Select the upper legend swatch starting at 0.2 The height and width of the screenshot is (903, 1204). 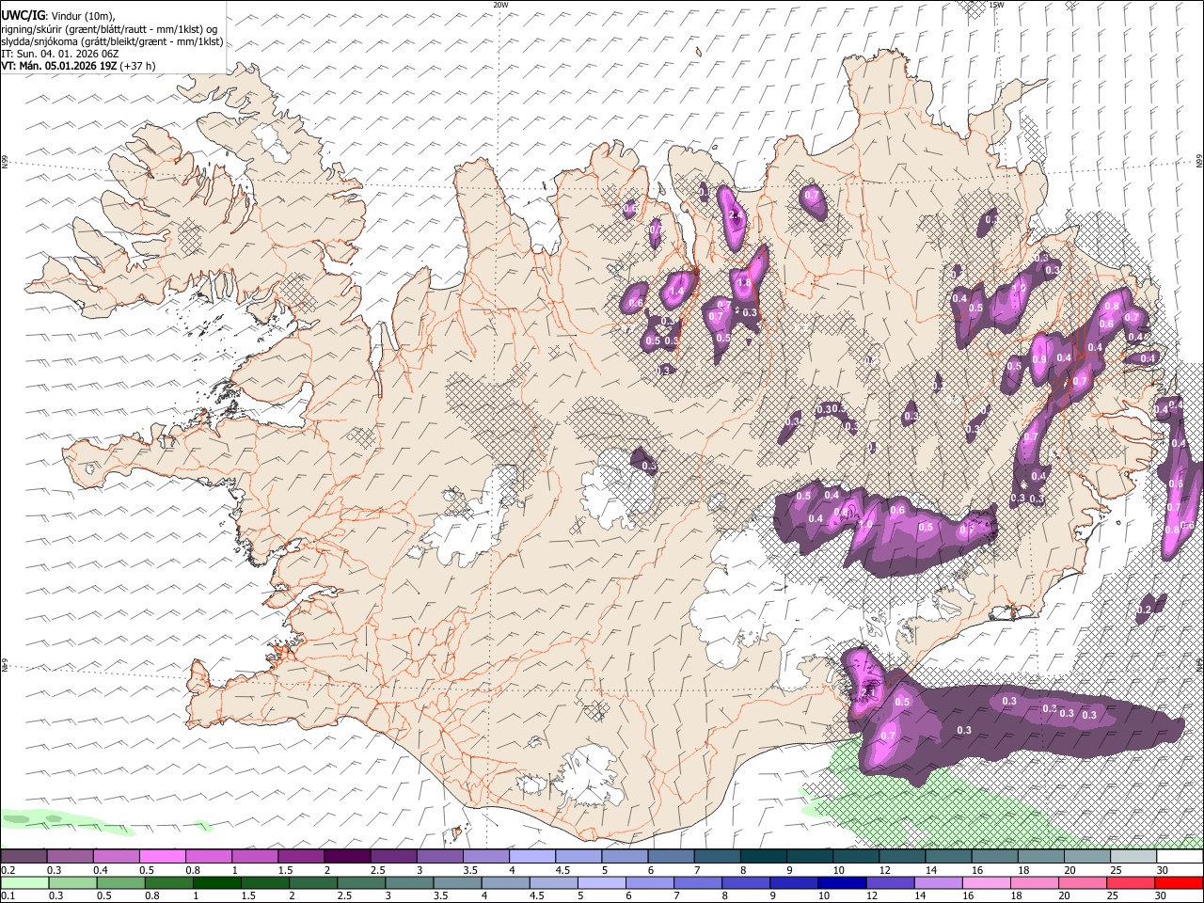click(24, 856)
